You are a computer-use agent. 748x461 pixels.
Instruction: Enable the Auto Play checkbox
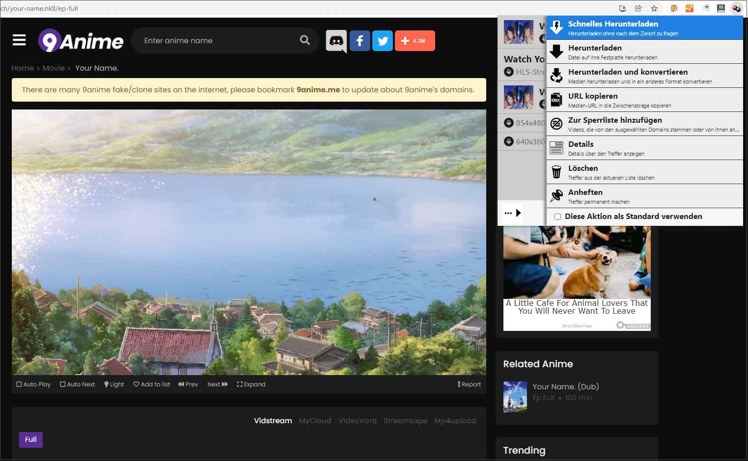tap(20, 384)
